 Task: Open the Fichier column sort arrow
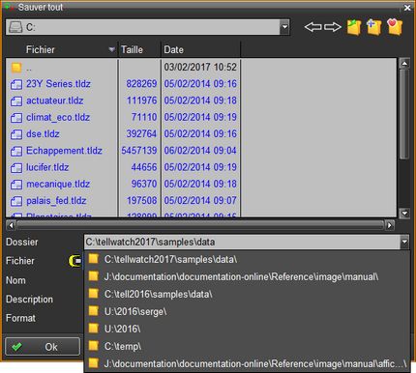[111, 49]
